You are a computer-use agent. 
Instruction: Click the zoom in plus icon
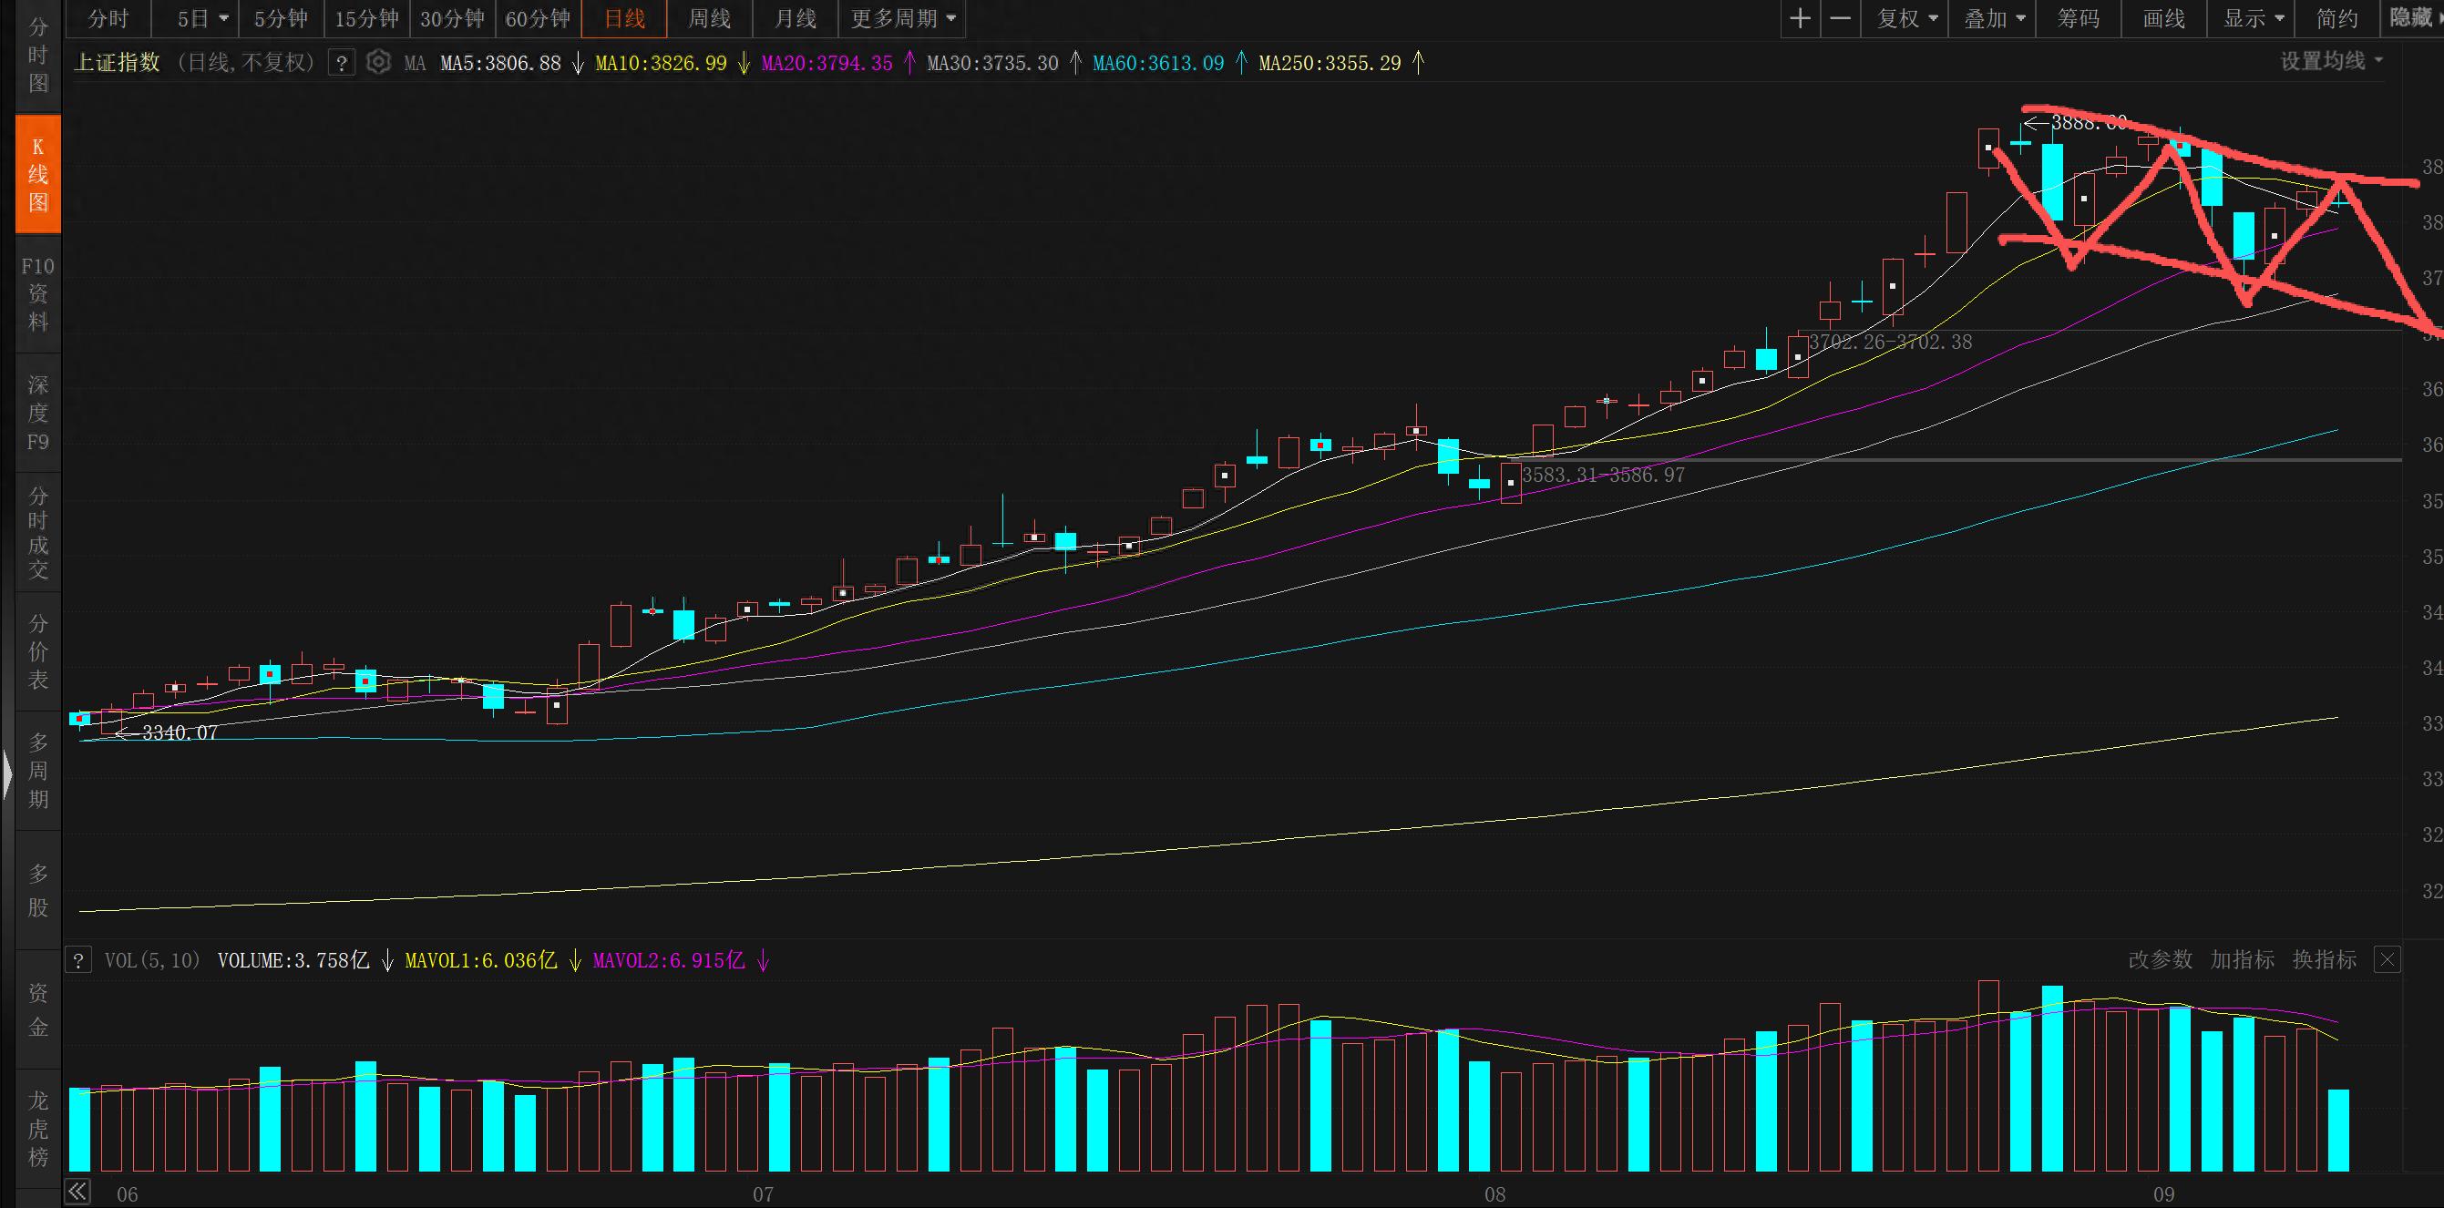(x=1800, y=19)
